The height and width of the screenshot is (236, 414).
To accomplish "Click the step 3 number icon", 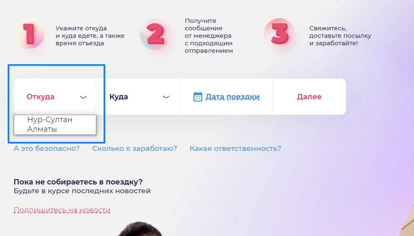I will coord(279,34).
